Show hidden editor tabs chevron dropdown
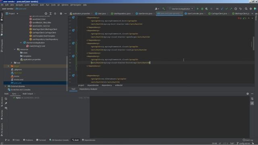 click(252, 13)
